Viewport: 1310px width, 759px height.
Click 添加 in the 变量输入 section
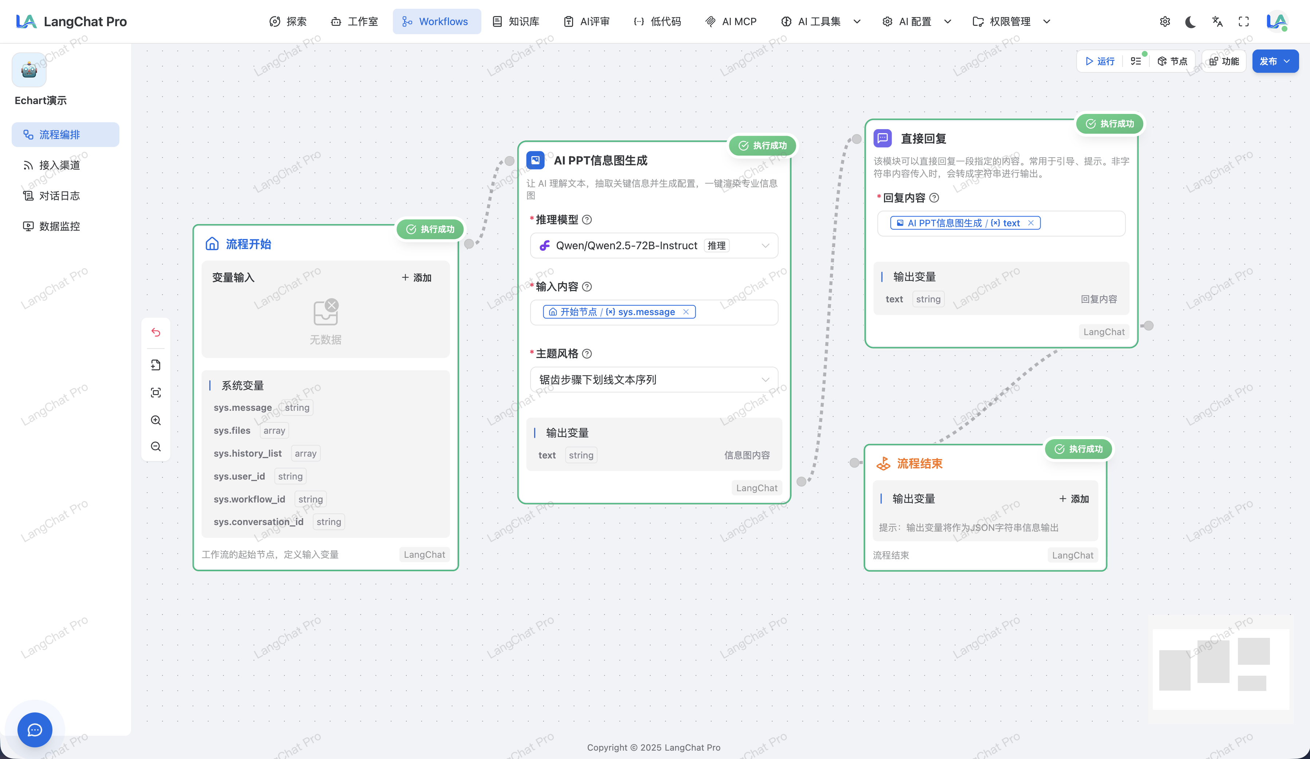click(x=417, y=277)
